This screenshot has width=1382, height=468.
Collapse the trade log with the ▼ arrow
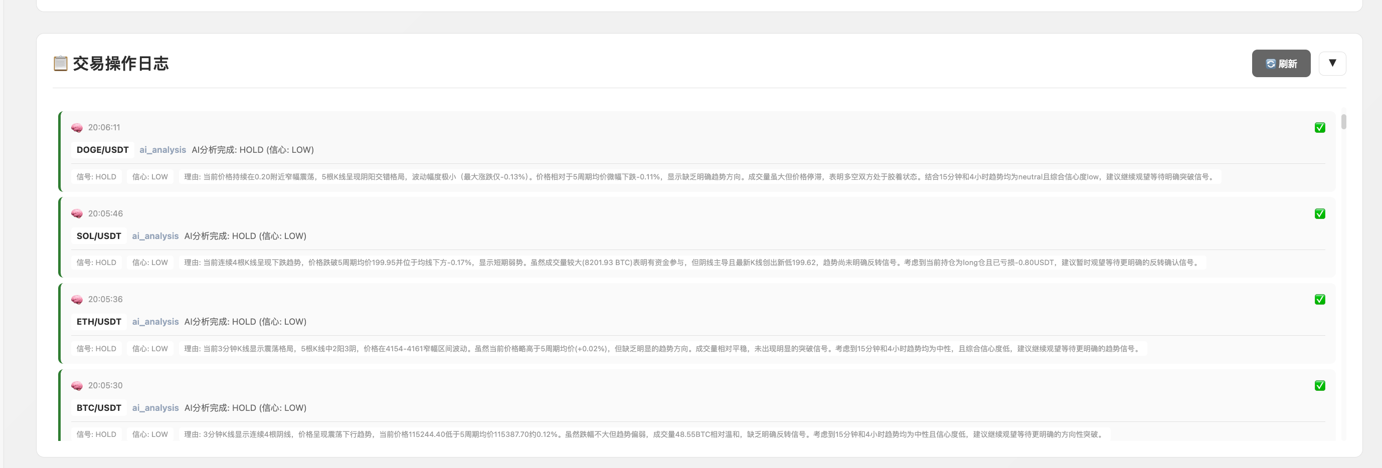click(1332, 63)
